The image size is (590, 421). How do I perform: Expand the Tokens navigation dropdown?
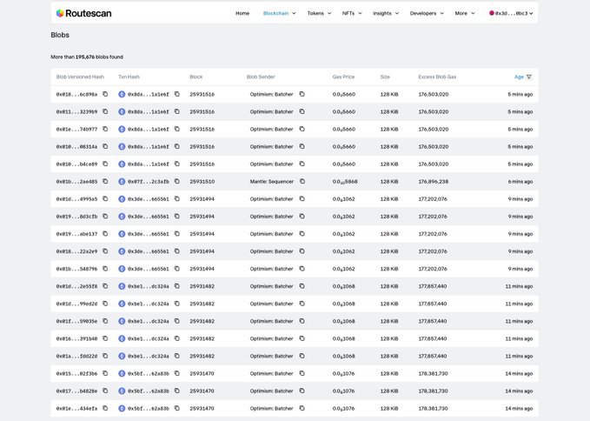click(x=319, y=13)
